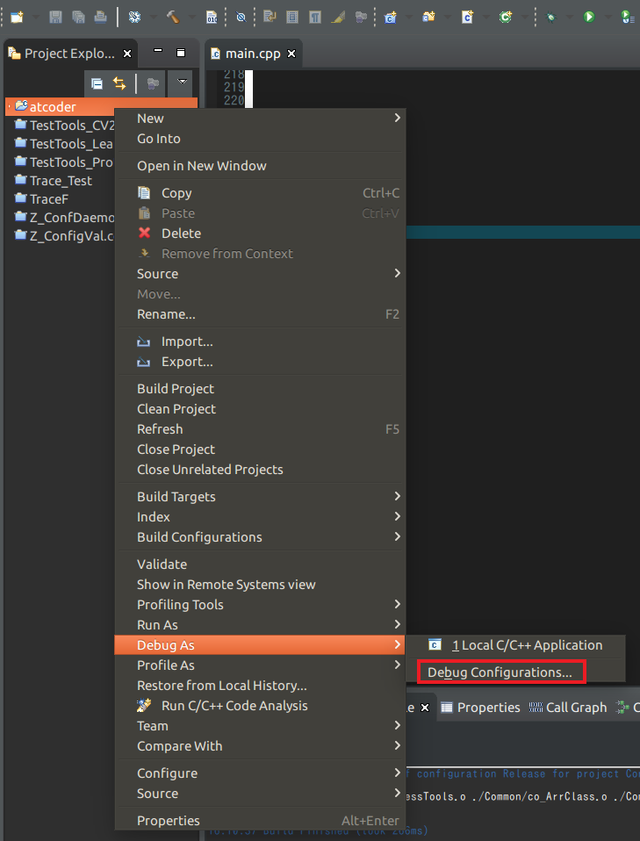Print the current file using the Print icon

point(99,16)
